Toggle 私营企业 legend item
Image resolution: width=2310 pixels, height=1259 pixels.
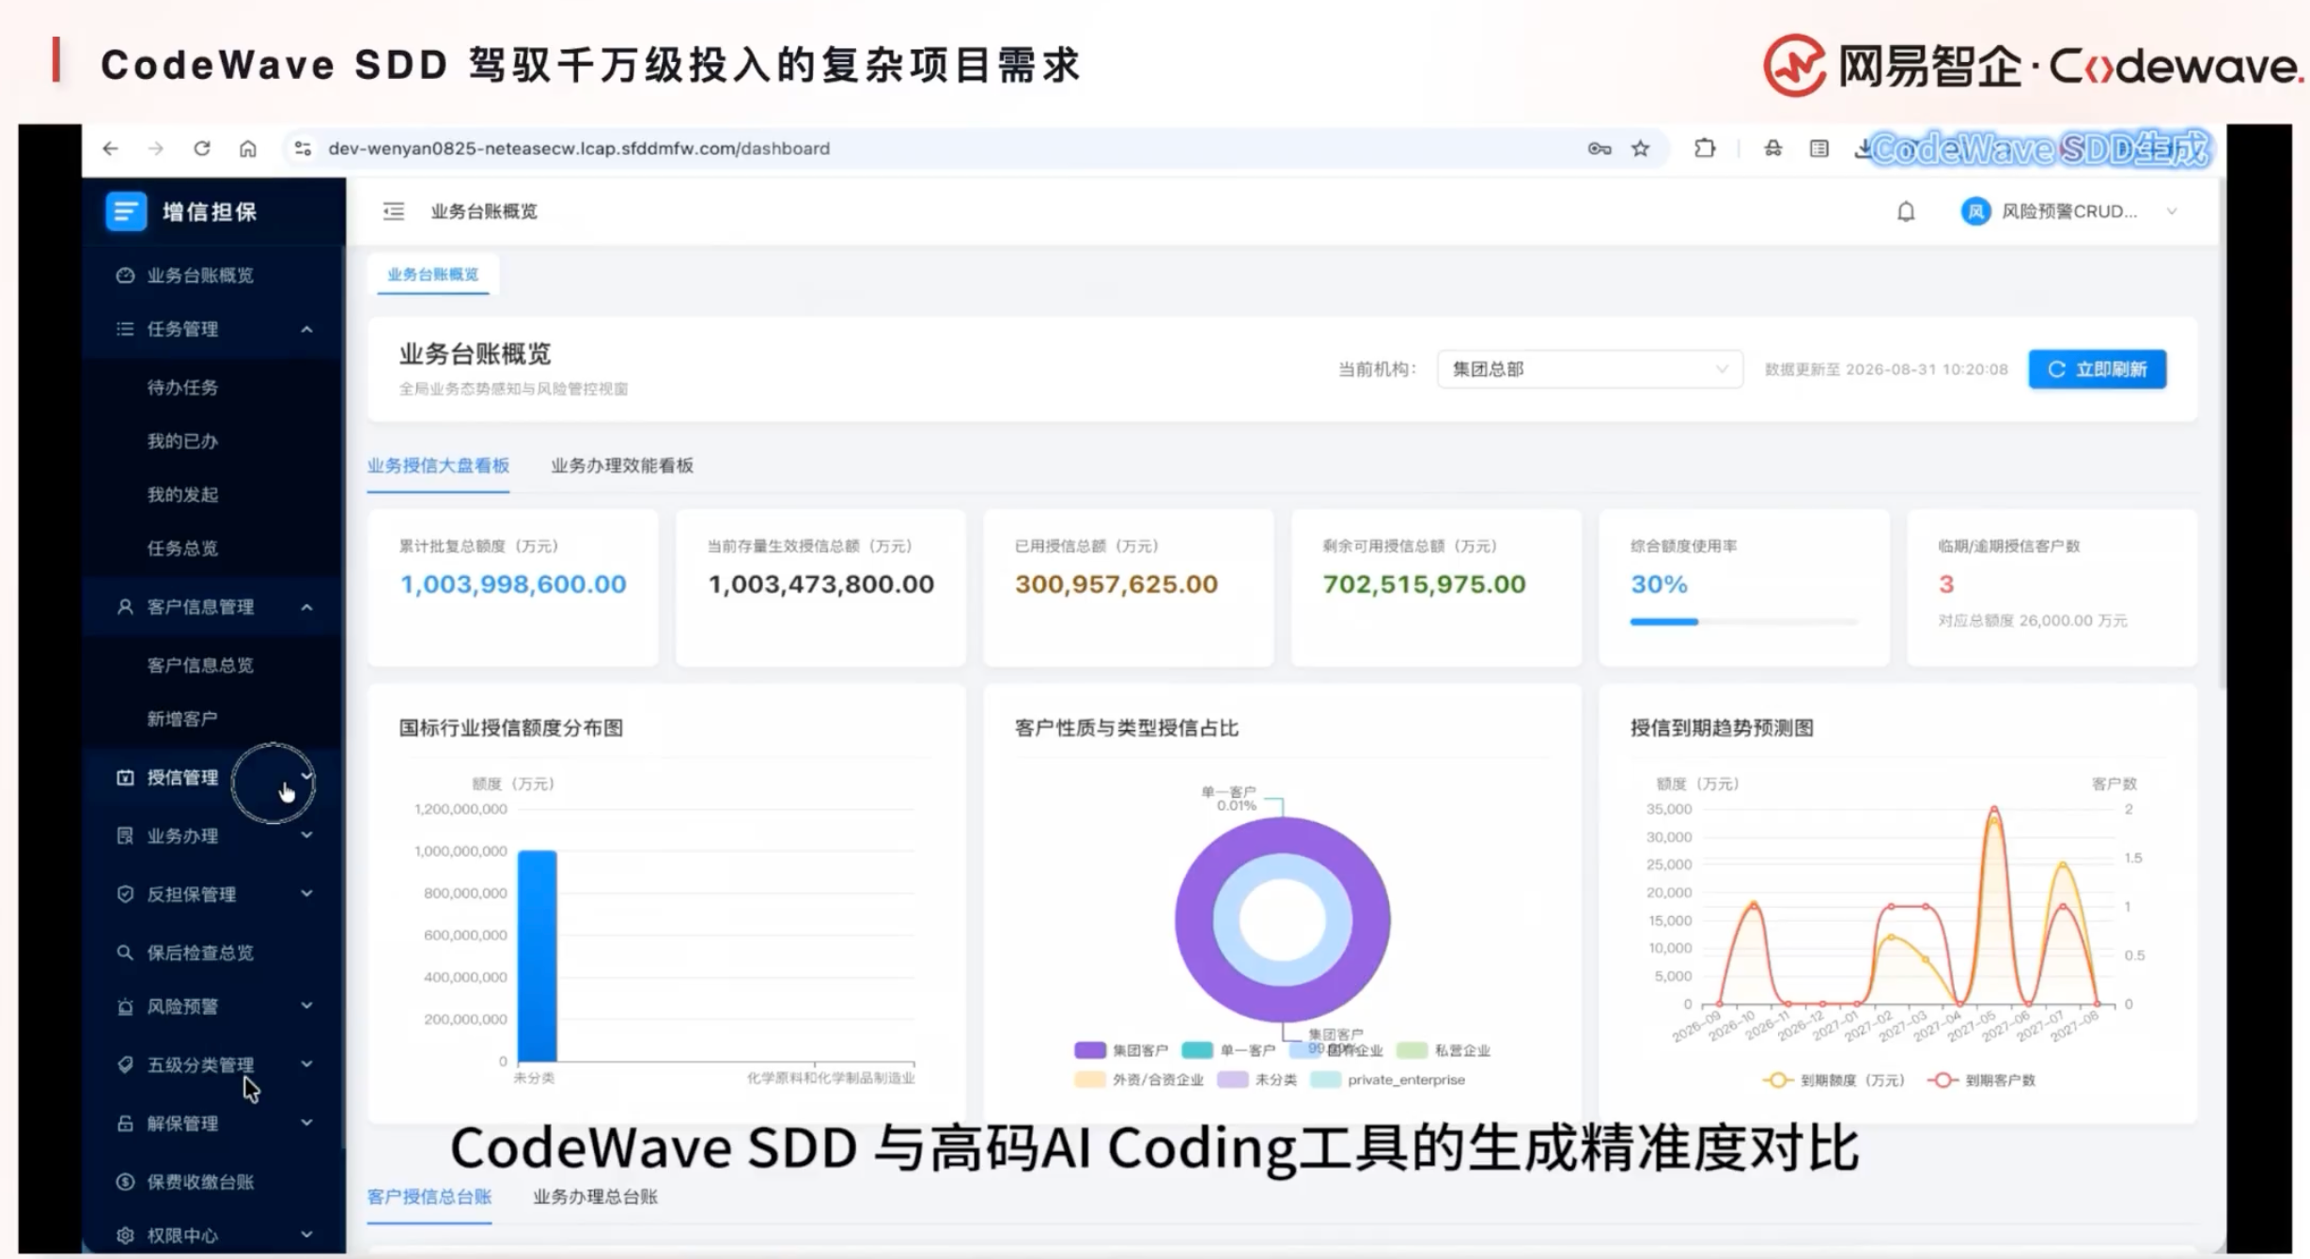coord(1444,1050)
